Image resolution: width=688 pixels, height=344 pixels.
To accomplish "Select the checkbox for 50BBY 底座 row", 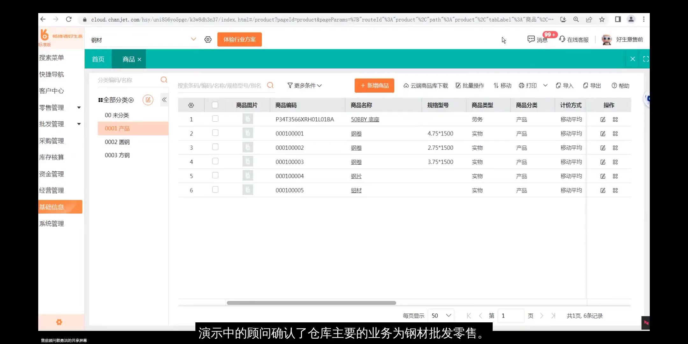I will (x=215, y=119).
